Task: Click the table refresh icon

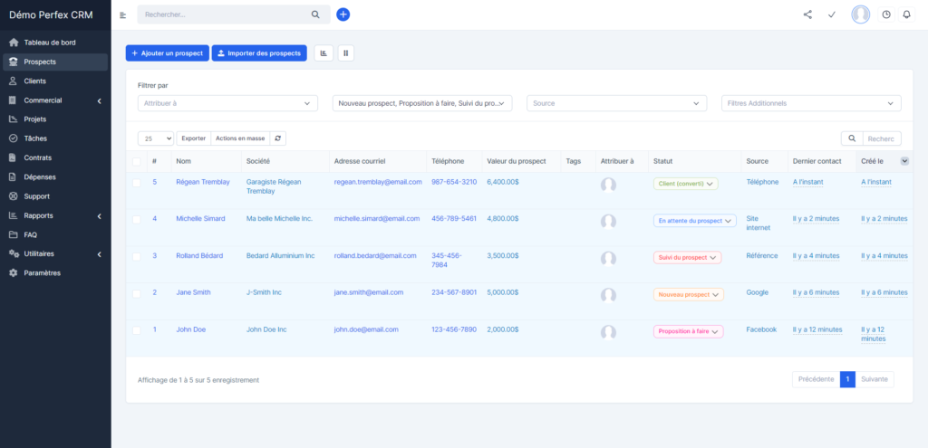Action: (x=277, y=138)
